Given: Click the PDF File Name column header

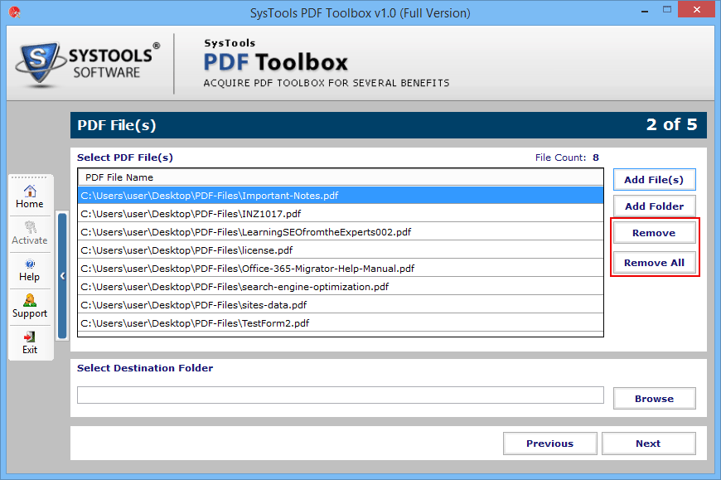Looking at the screenshot, I should 341,177.
